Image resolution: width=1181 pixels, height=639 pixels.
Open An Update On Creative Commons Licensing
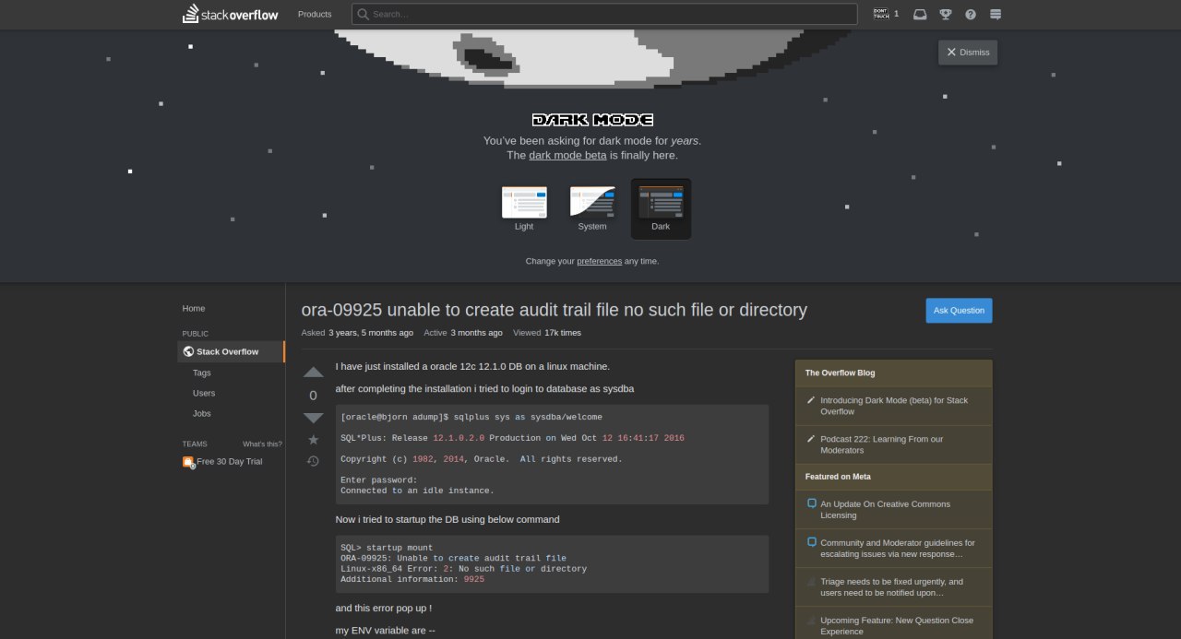point(885,509)
